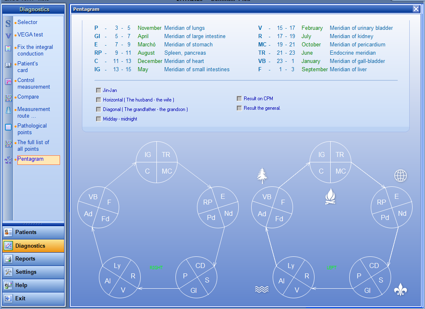Select Measurement route entry
The height and width of the screenshot is (309, 425).
tap(34, 112)
